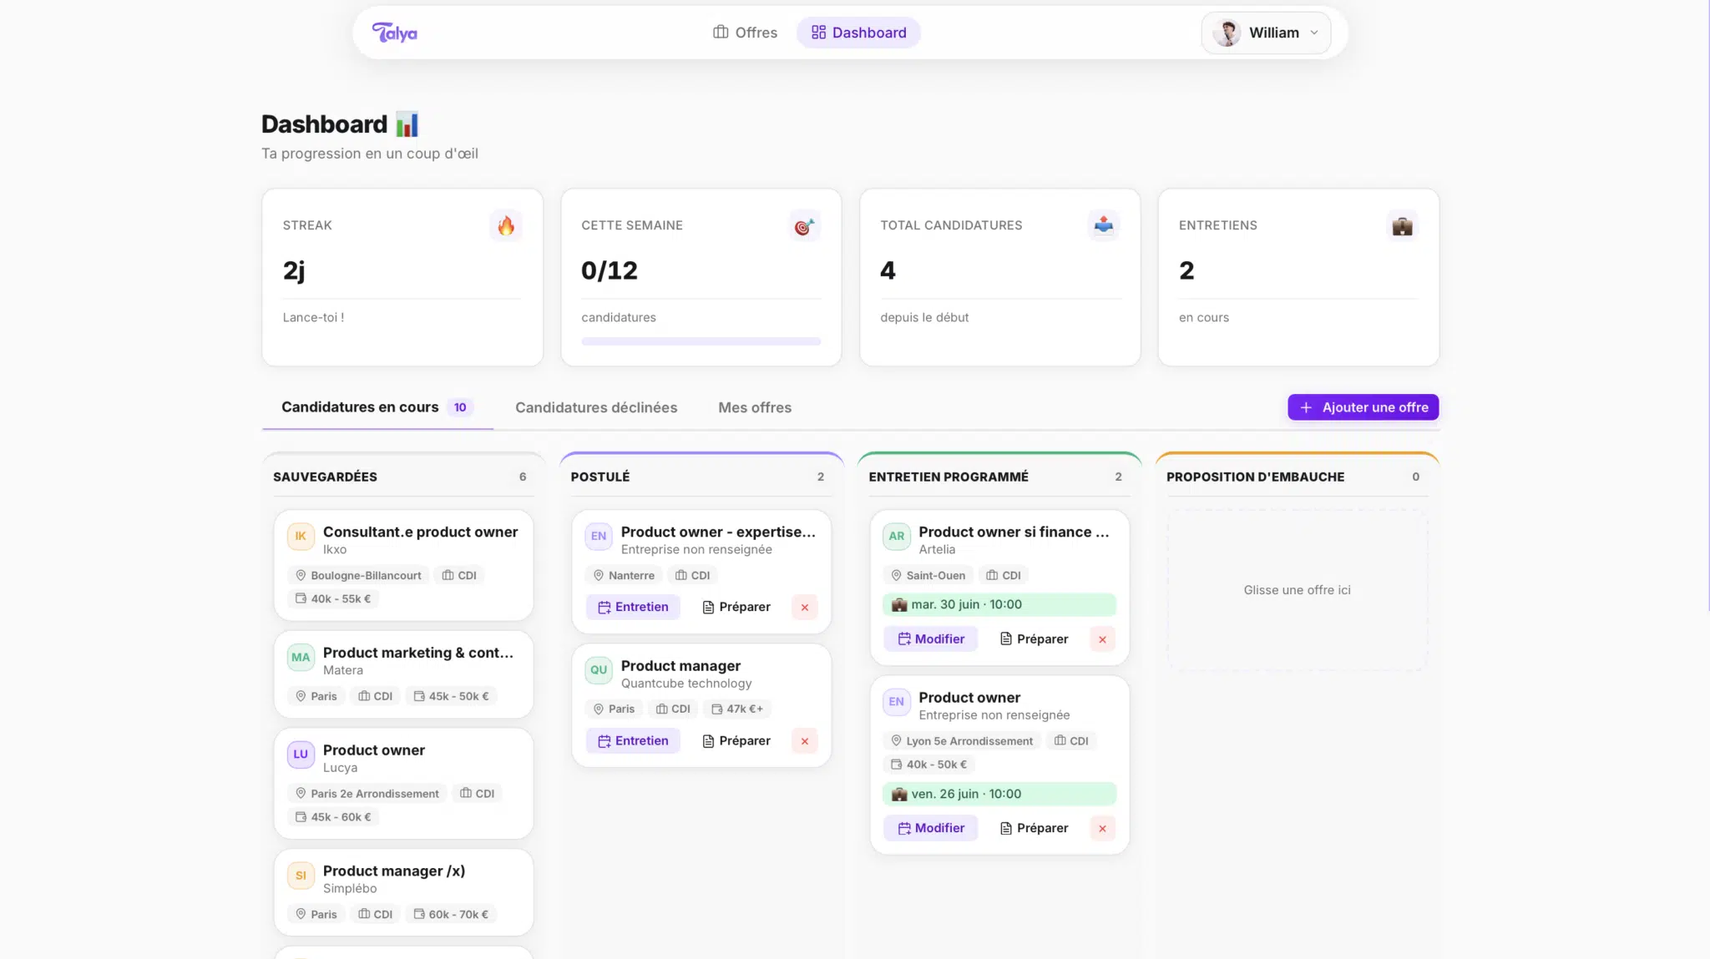Click the total candidatures inbox icon

[1103, 225]
